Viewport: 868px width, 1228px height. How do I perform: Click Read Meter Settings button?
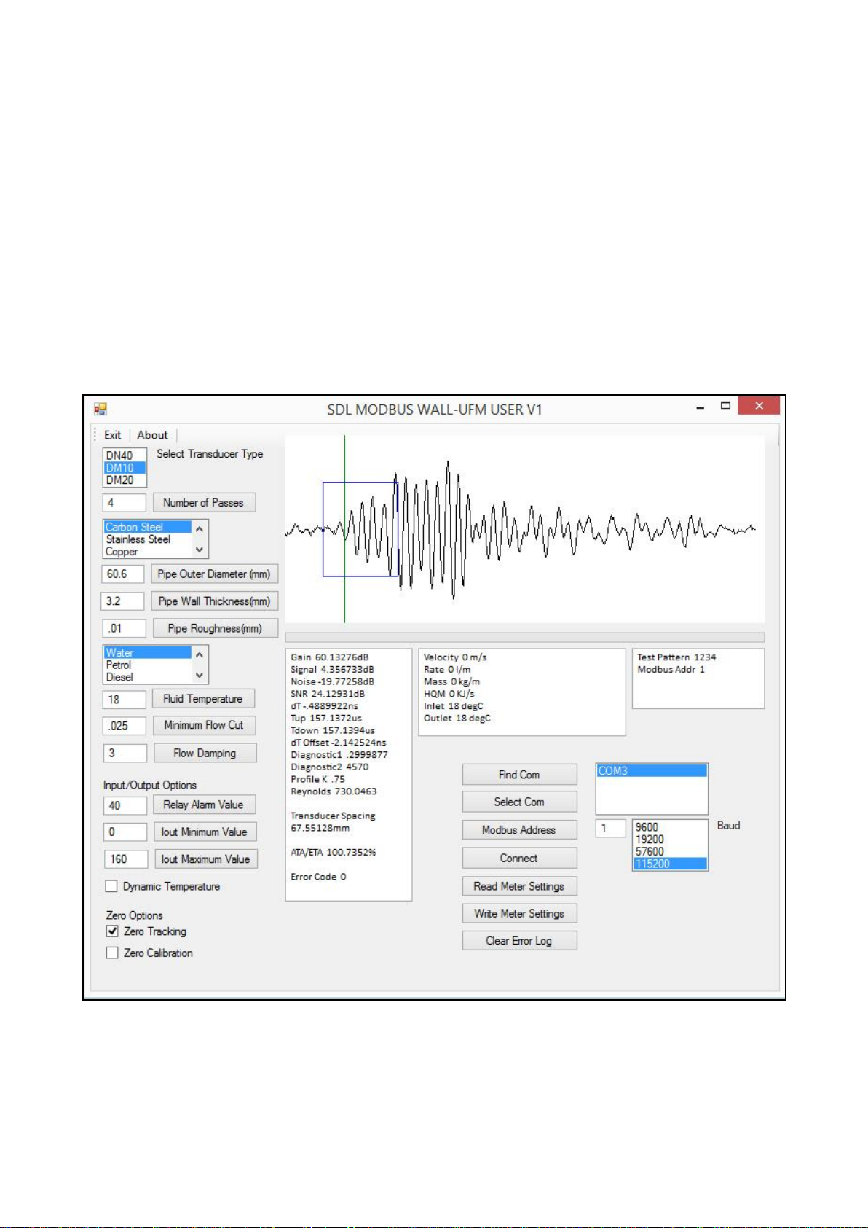[519, 886]
